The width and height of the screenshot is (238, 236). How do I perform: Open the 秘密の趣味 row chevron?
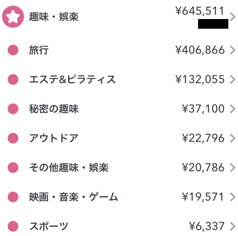pos(233,109)
